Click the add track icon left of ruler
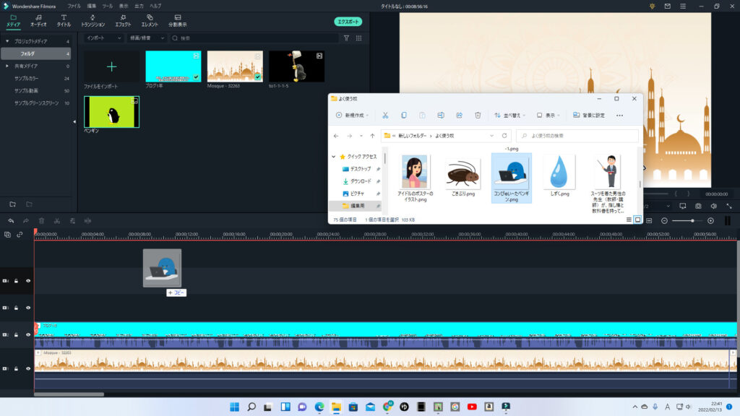Viewport: 740px width, 416px height. [7, 235]
